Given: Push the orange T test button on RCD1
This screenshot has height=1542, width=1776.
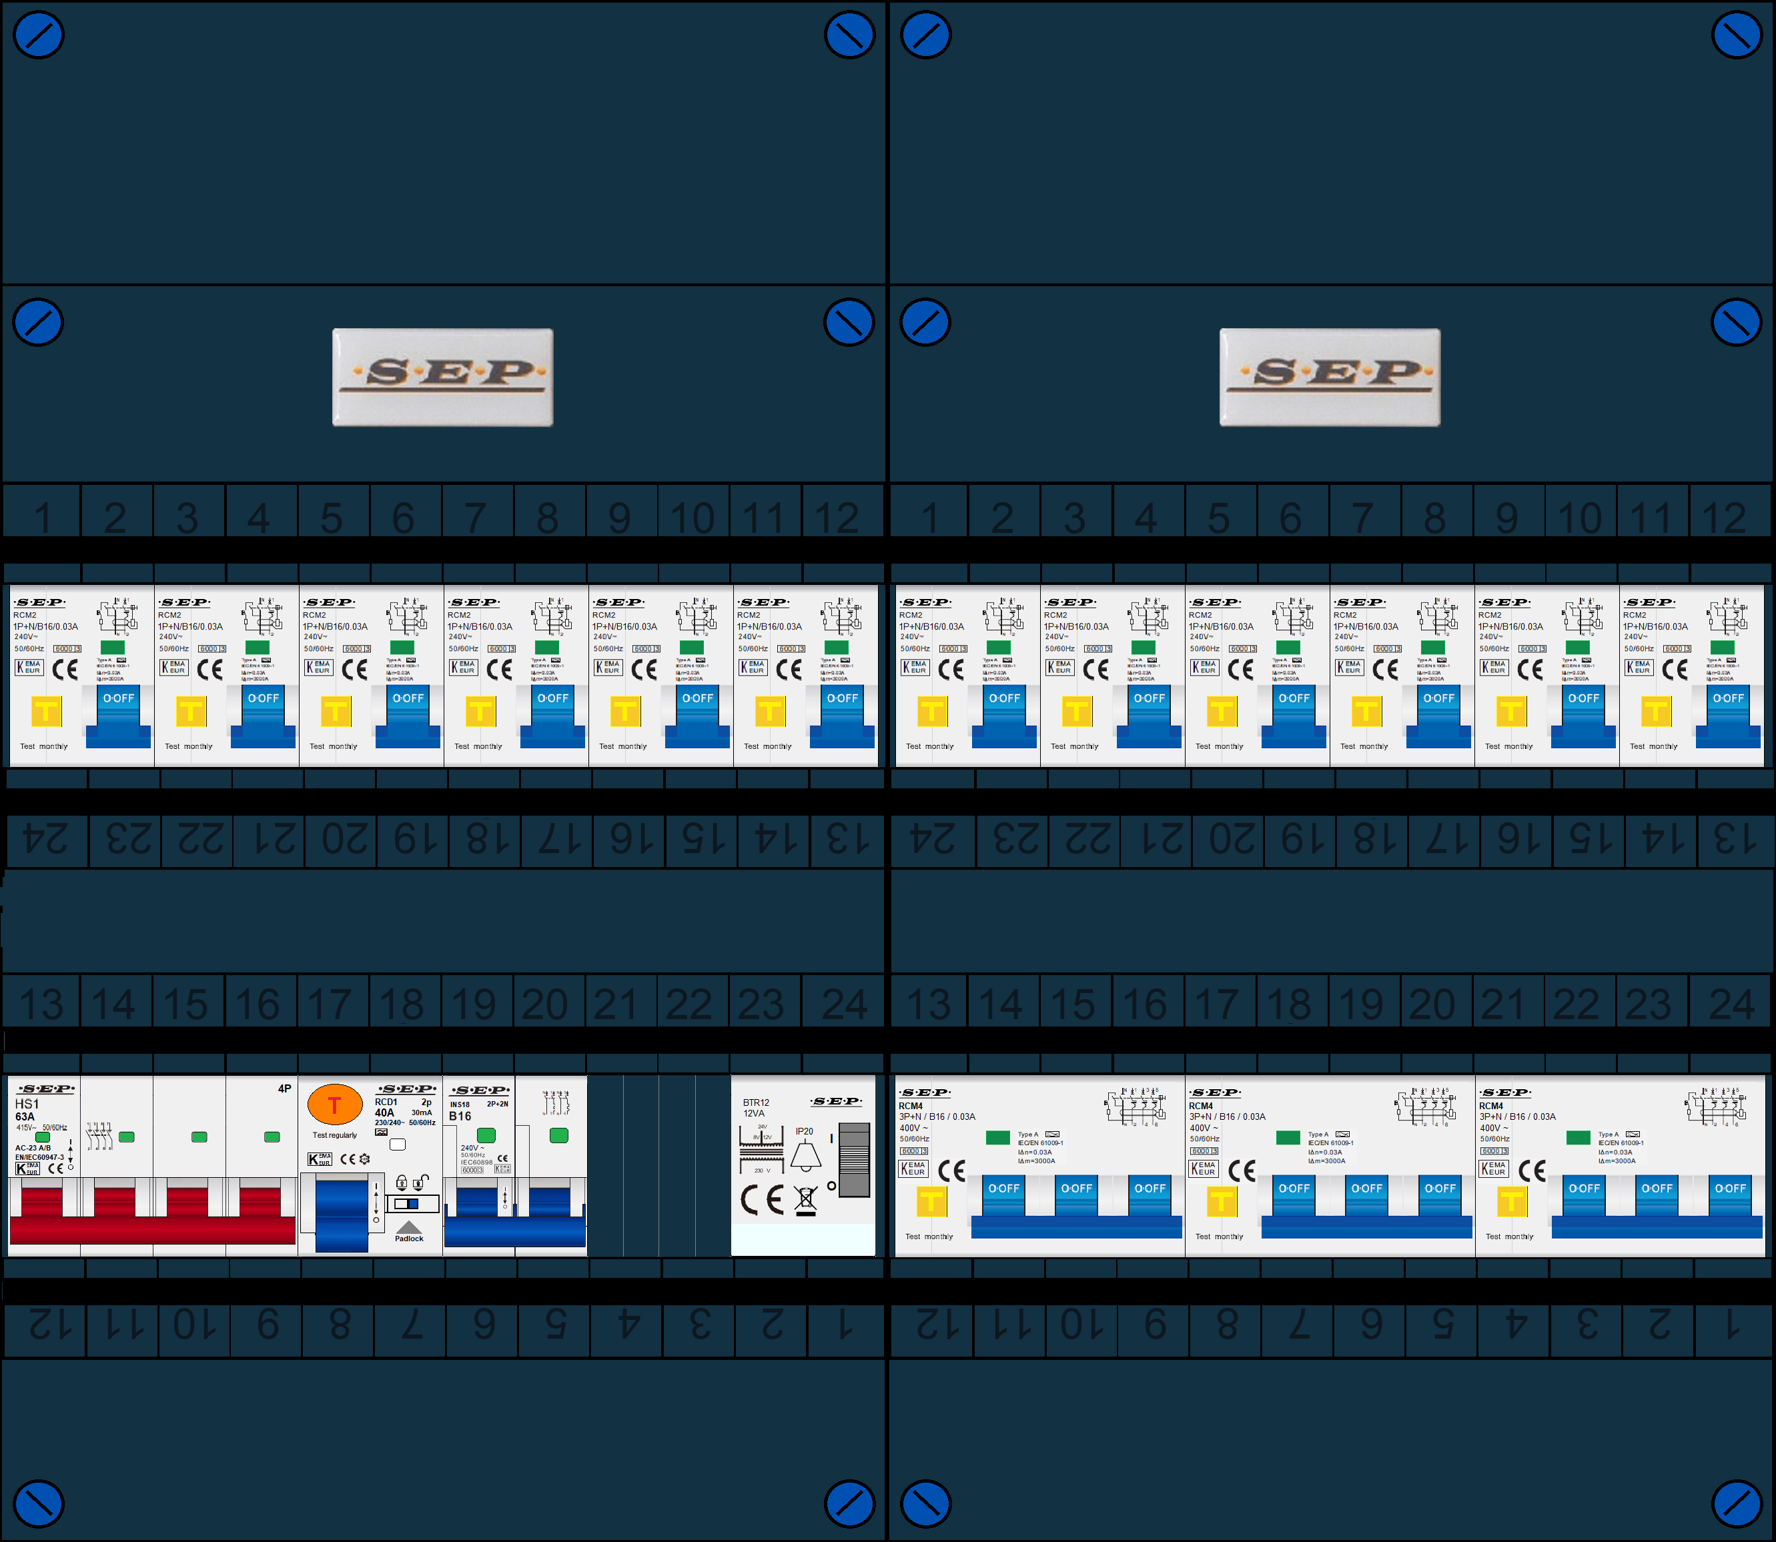Looking at the screenshot, I should click(335, 1104).
